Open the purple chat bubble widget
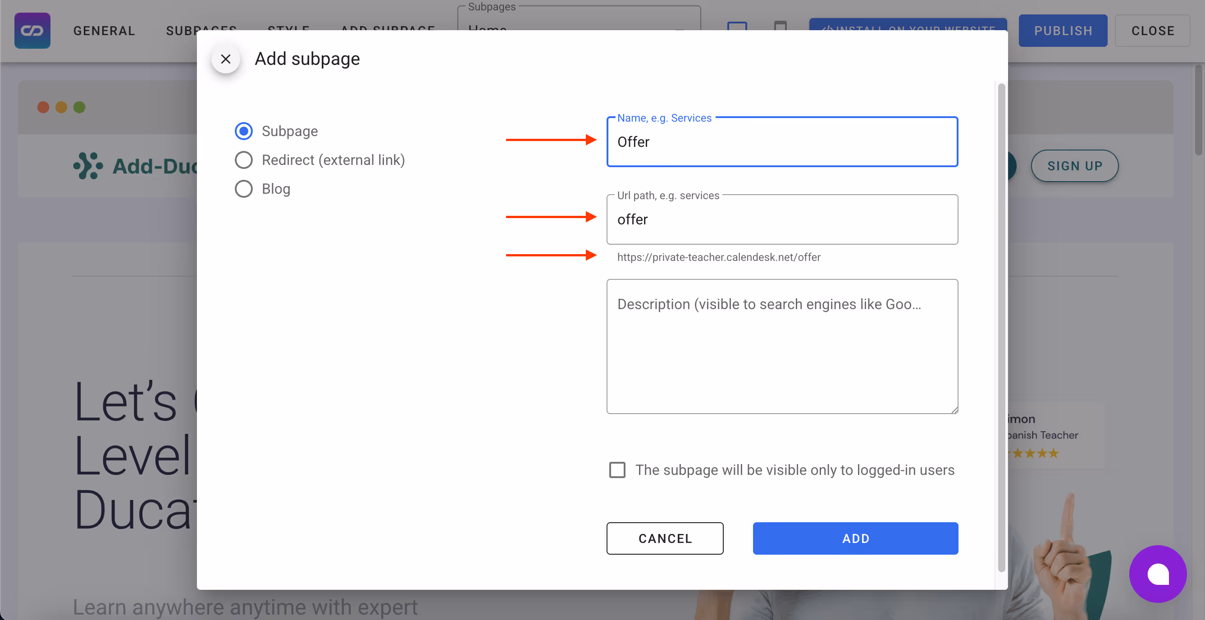1205x620 pixels. 1157,574
